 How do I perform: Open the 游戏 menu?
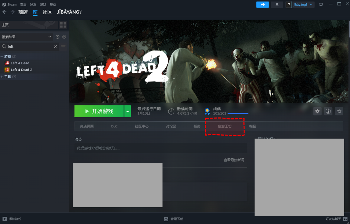(x=43, y=5)
